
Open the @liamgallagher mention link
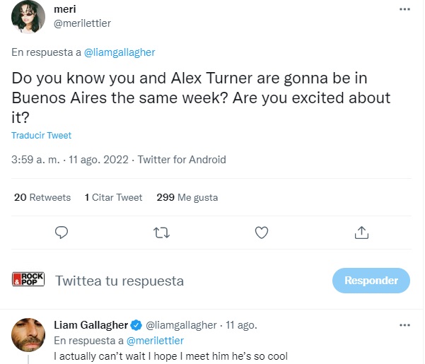click(120, 52)
